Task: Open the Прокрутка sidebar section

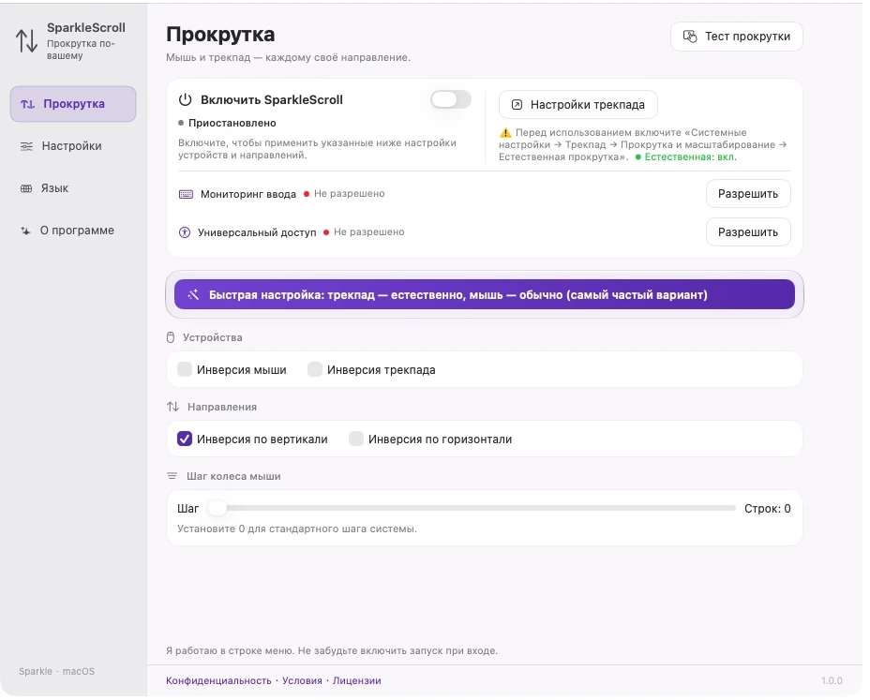Action: click(x=73, y=104)
